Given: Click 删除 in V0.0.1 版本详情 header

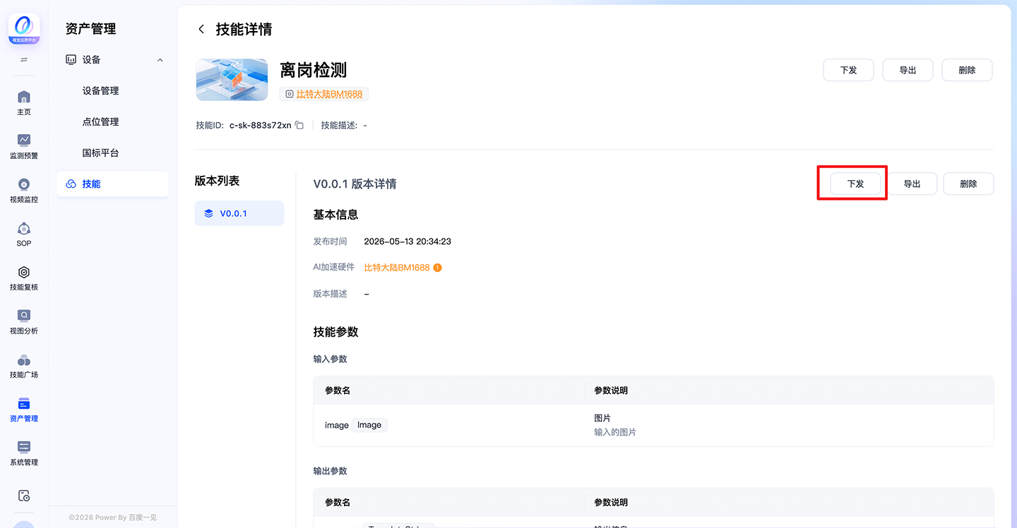Looking at the screenshot, I should coord(968,184).
